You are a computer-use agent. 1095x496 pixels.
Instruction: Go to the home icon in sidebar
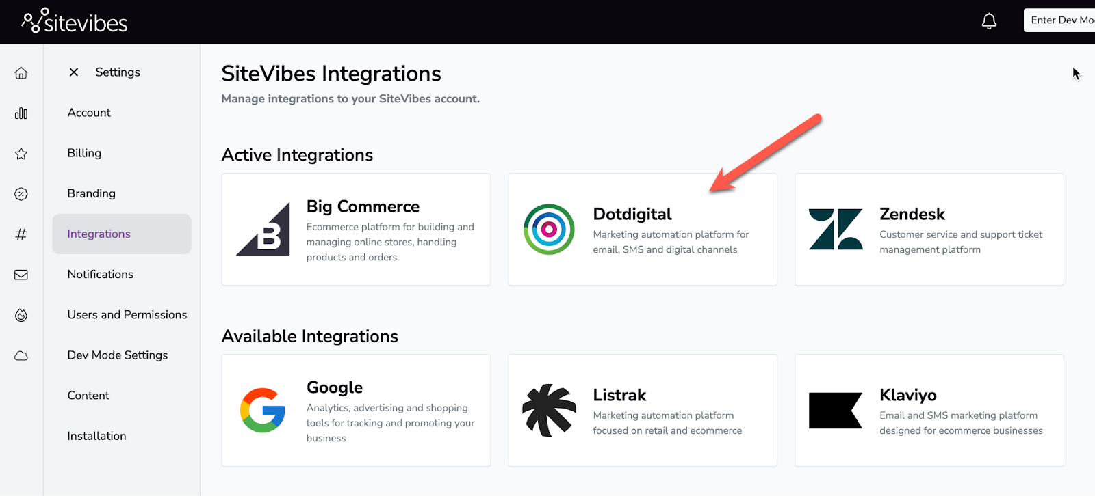[x=21, y=73]
